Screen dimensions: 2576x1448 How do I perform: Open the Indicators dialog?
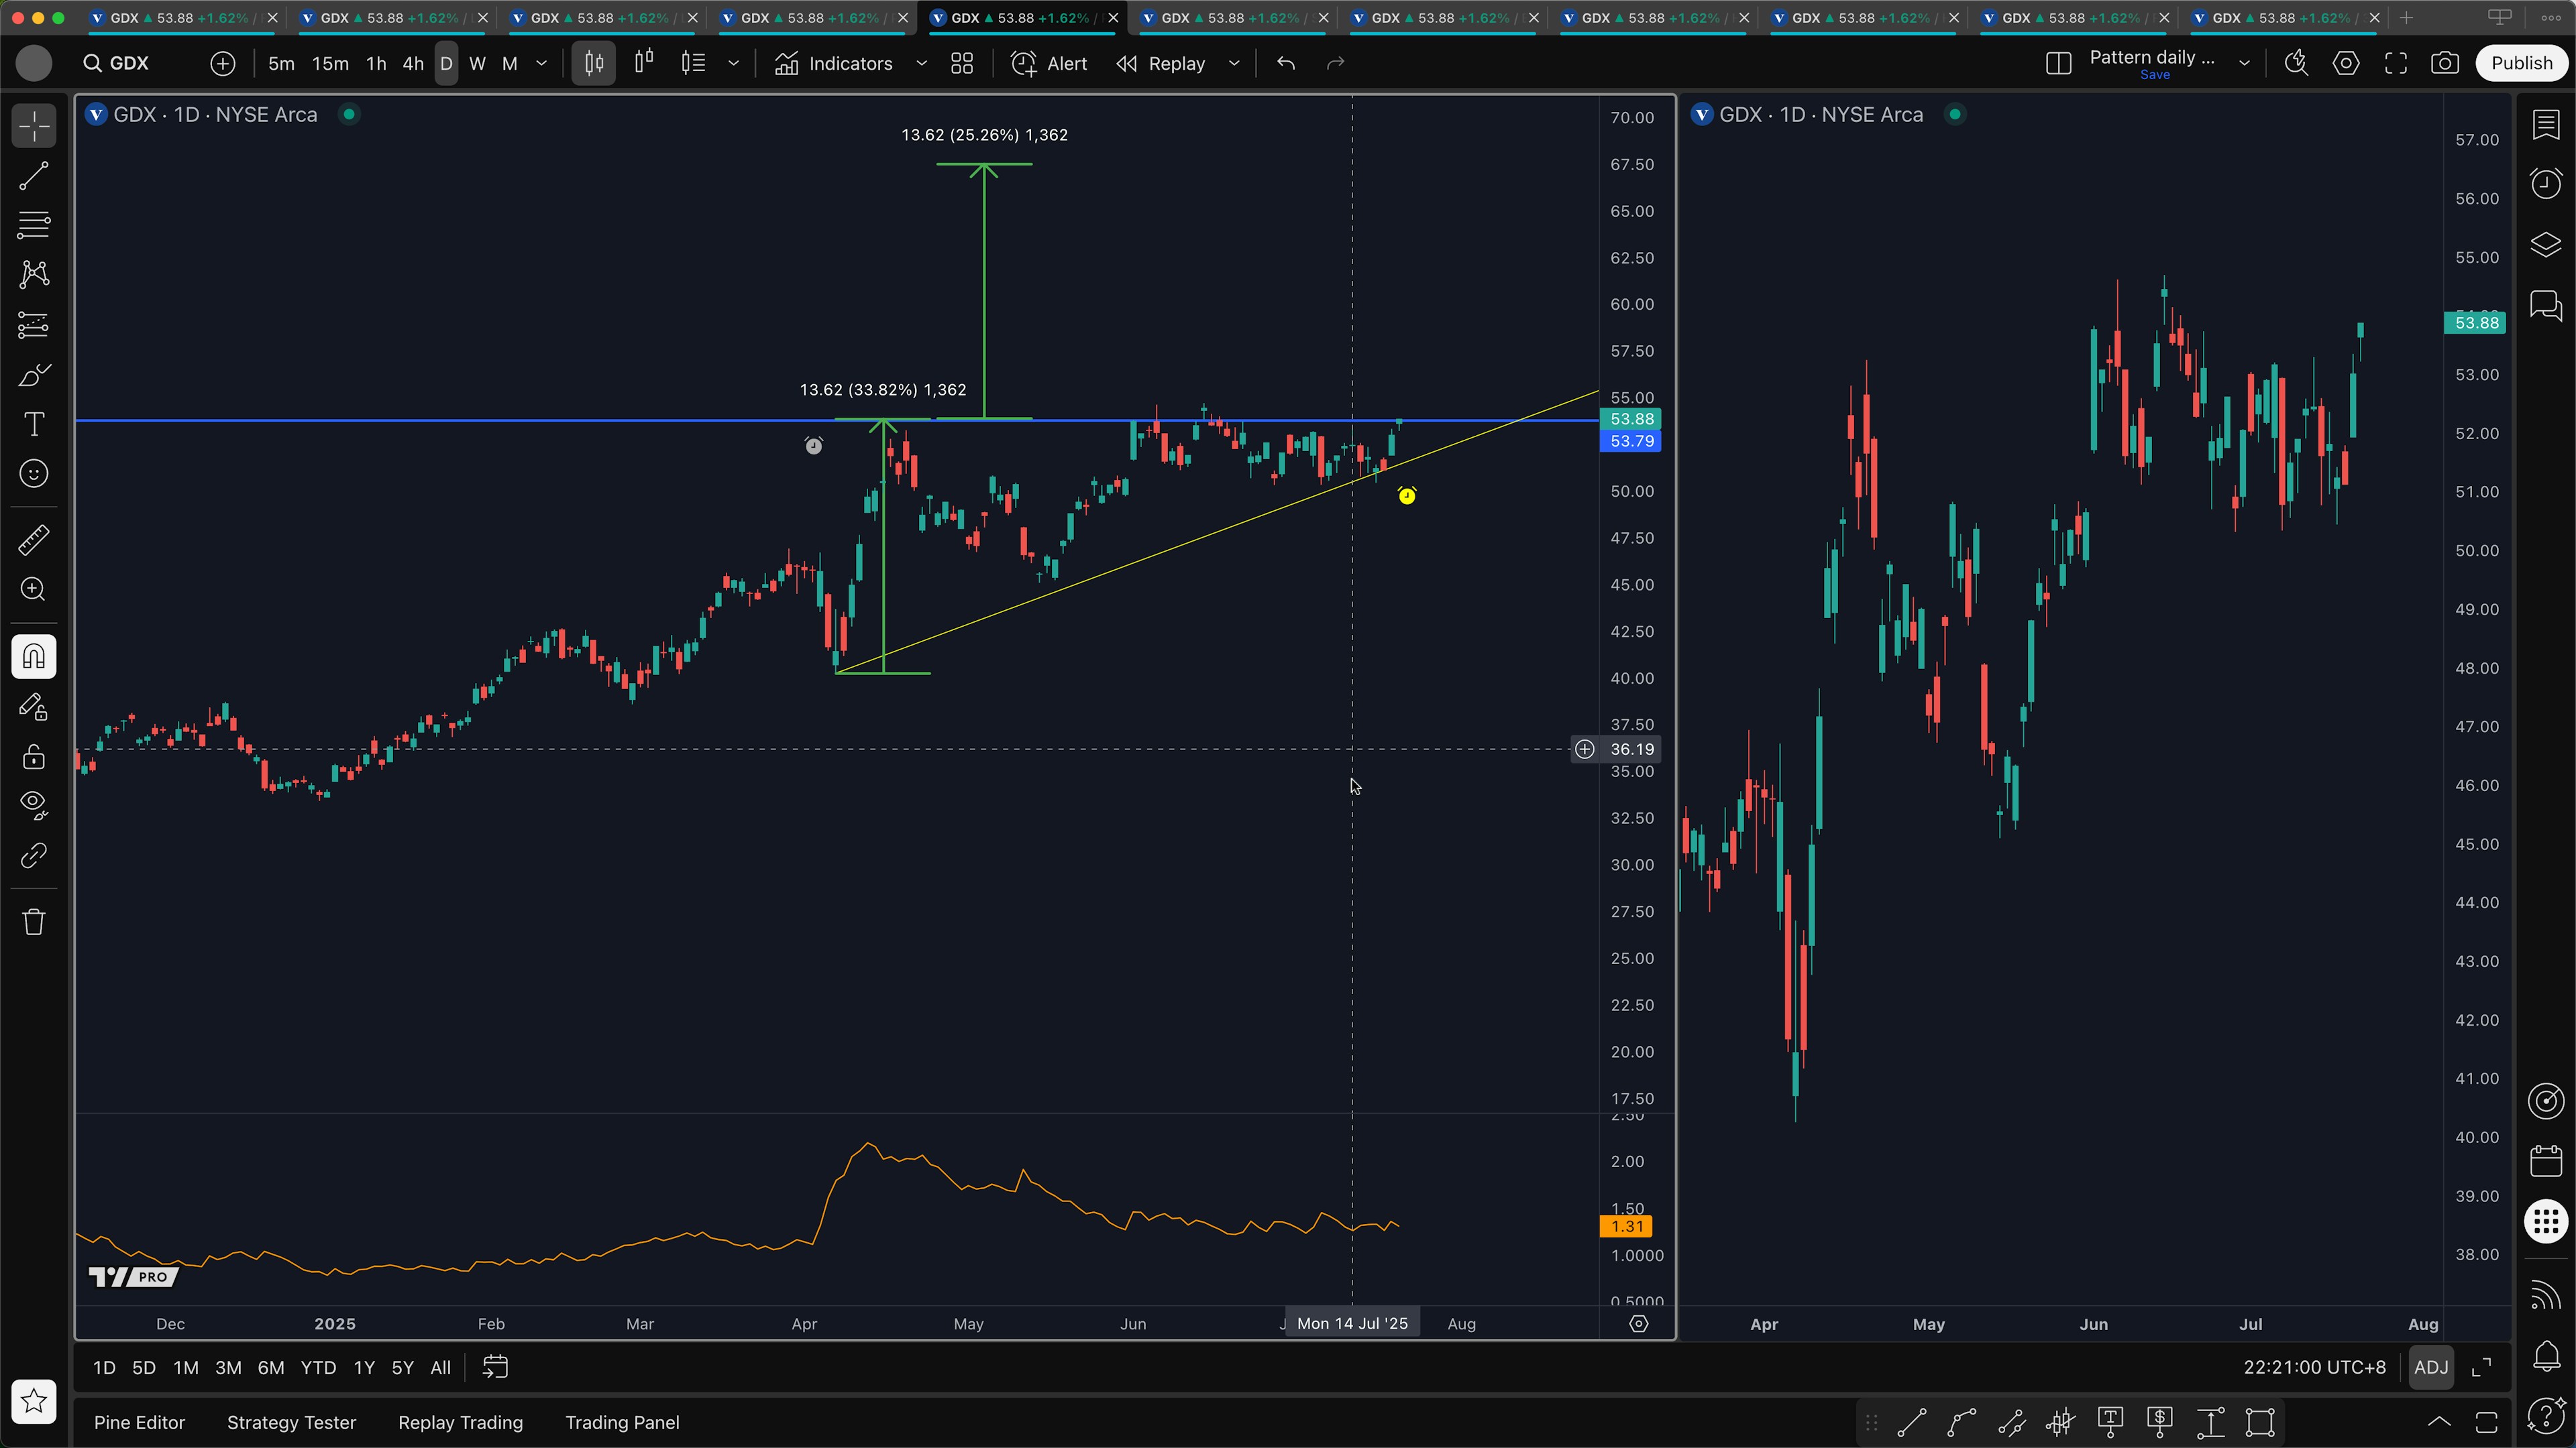834,63
